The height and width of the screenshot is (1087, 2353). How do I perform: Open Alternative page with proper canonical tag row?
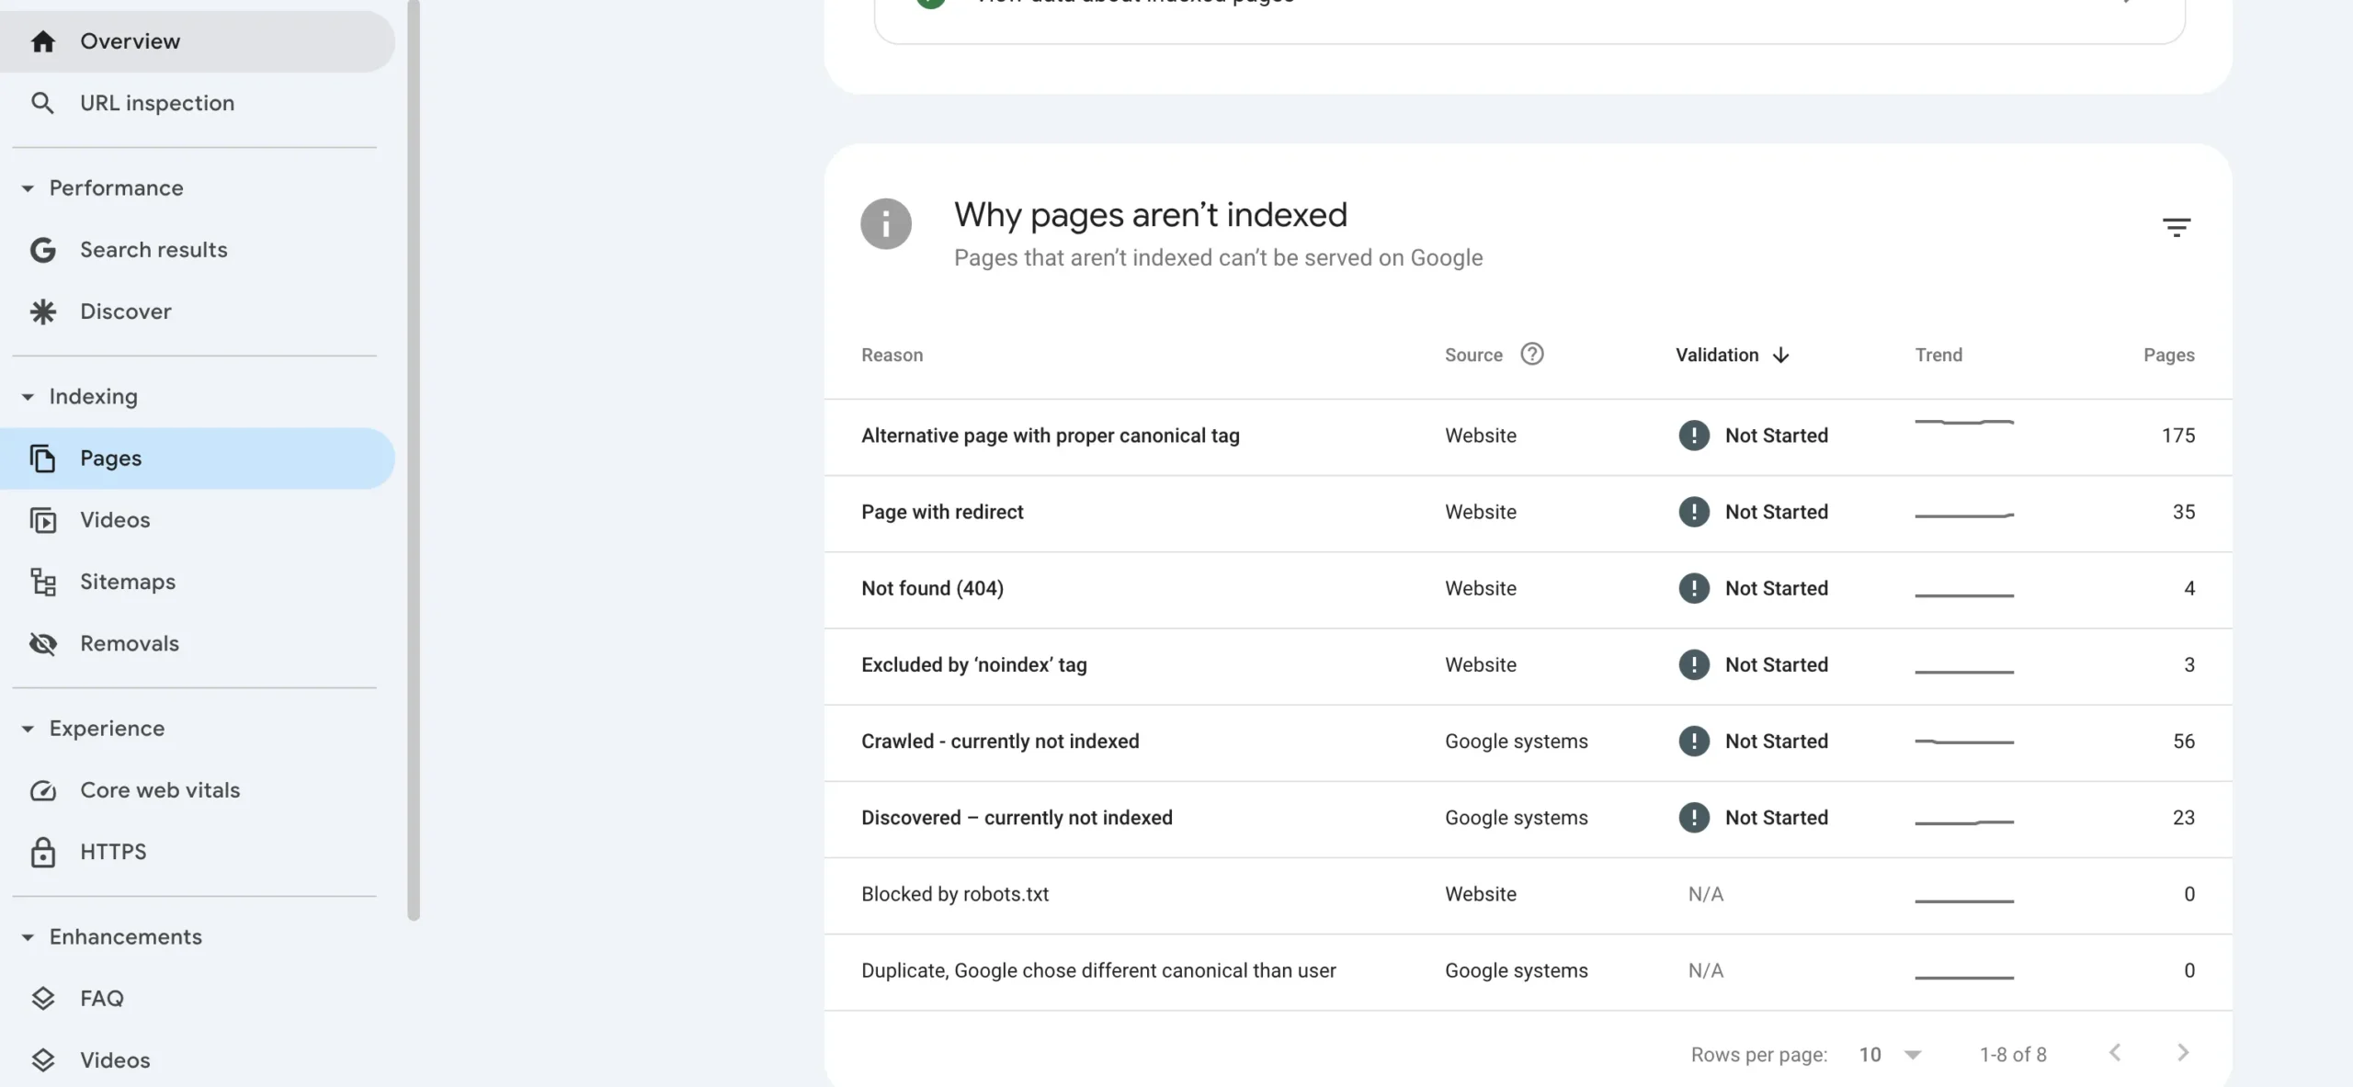(1528, 436)
